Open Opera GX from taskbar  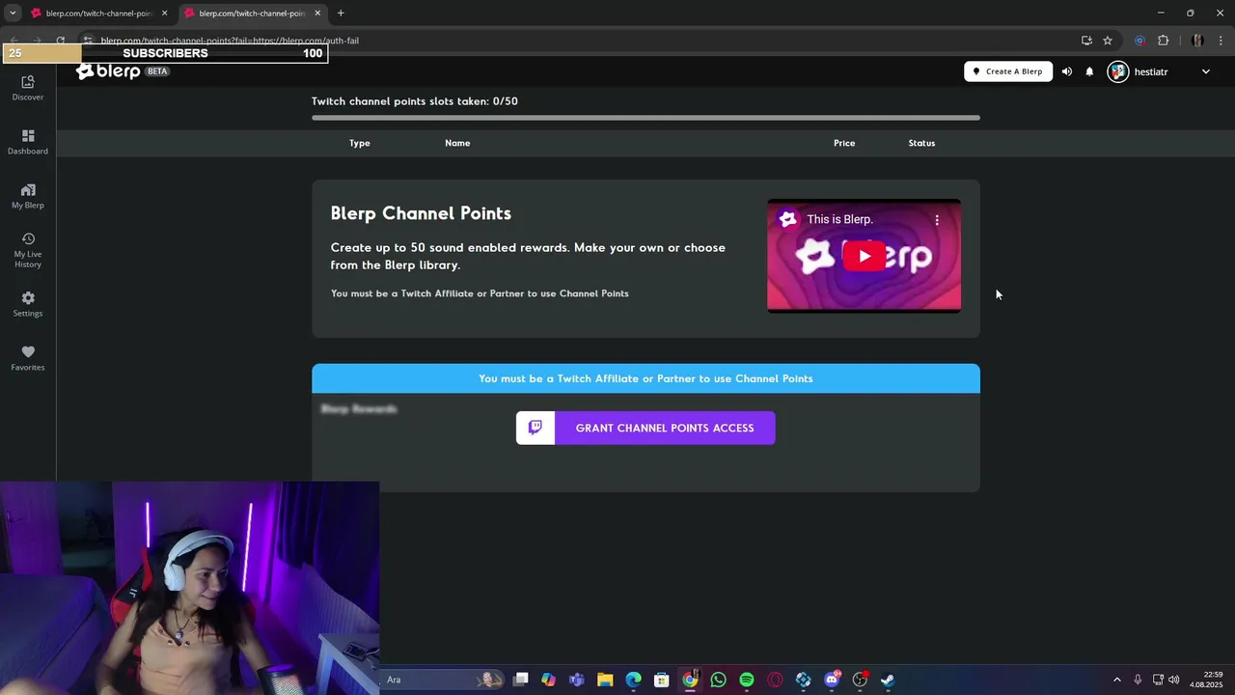775,680
